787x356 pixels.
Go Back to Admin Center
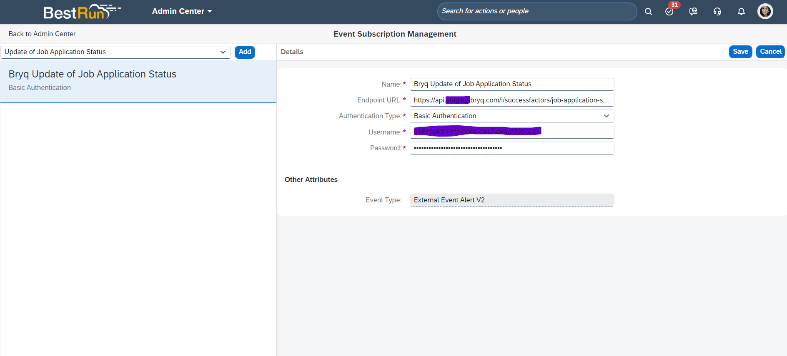pos(42,34)
